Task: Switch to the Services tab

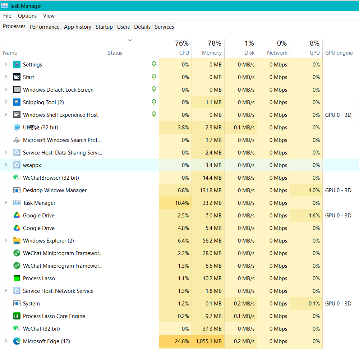Action: point(164,27)
